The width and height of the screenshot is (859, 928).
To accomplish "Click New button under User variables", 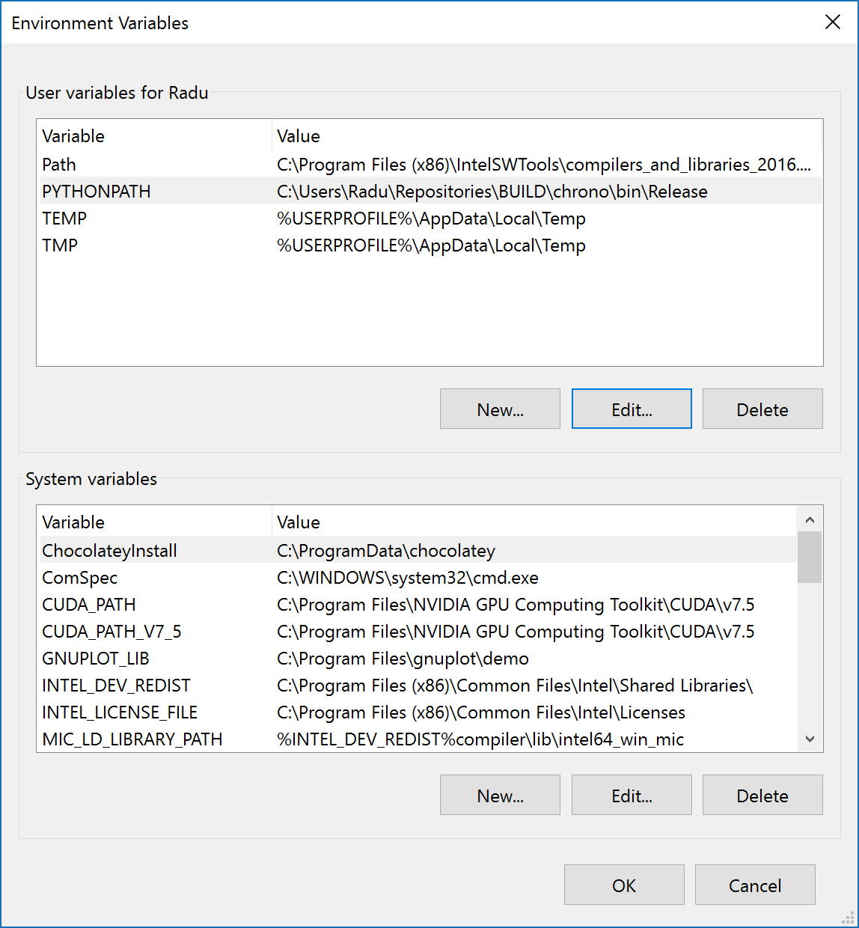I will pyautogui.click(x=500, y=409).
